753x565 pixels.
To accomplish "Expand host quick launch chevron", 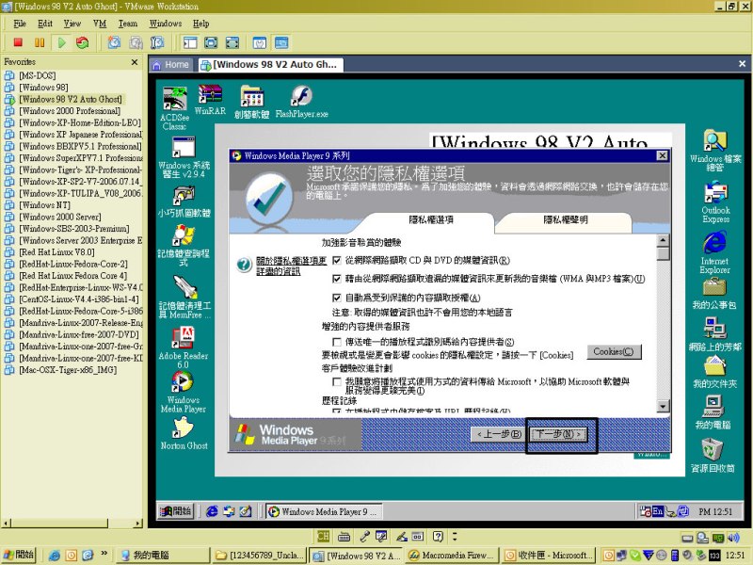I will (104, 553).
